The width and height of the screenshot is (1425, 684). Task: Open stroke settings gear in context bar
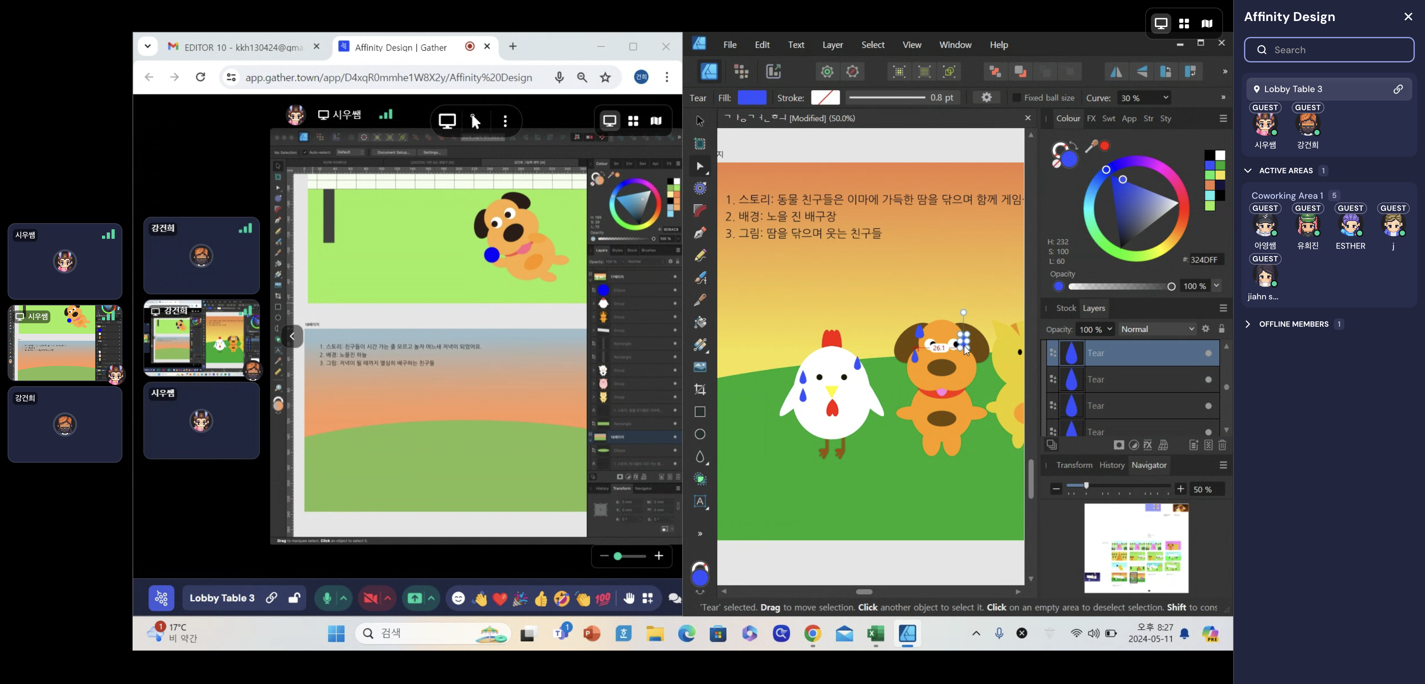[986, 98]
